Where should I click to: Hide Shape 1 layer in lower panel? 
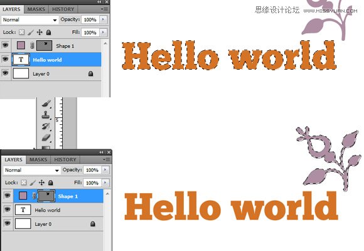click(7, 196)
